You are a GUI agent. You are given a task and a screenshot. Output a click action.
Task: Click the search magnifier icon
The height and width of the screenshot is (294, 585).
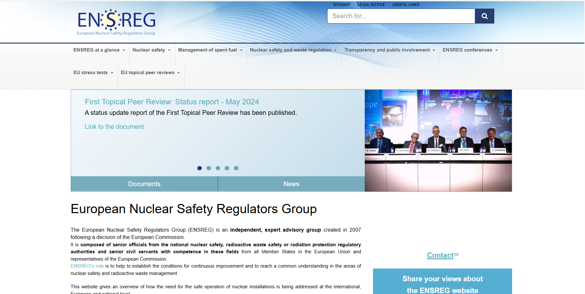click(x=484, y=16)
